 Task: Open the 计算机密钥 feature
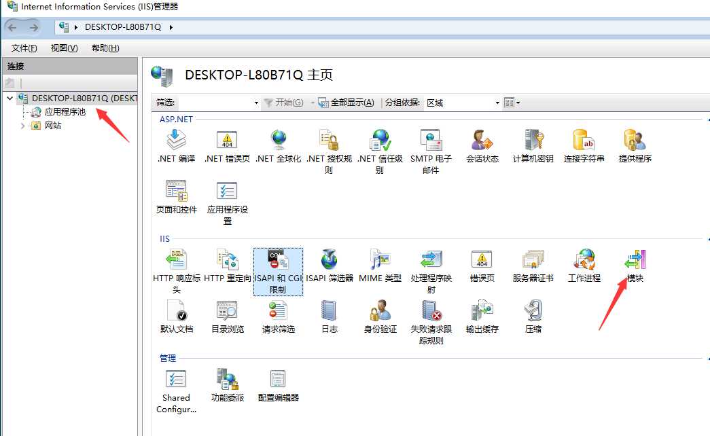click(x=533, y=146)
